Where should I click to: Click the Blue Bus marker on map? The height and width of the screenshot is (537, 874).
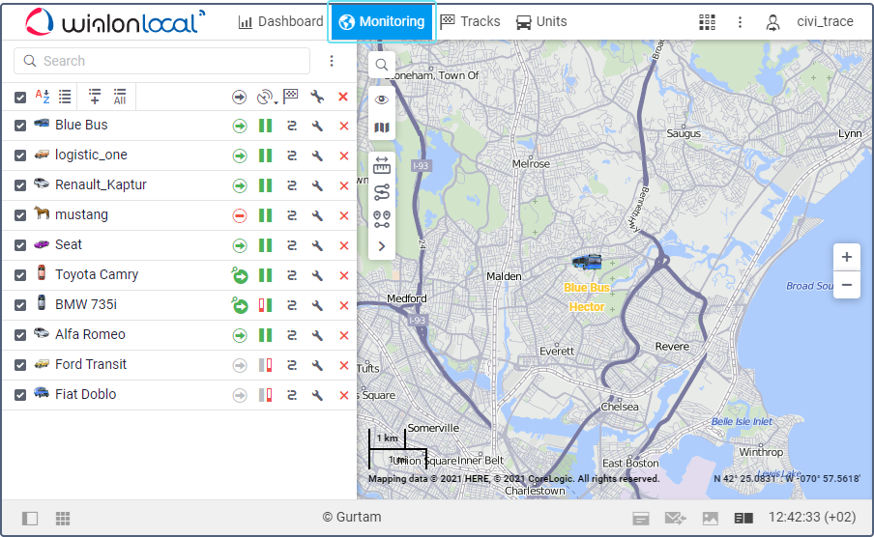(587, 262)
